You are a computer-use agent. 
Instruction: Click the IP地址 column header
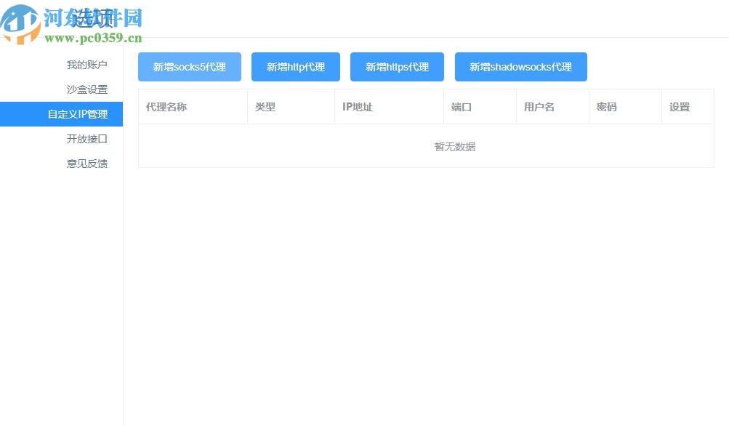click(x=358, y=106)
